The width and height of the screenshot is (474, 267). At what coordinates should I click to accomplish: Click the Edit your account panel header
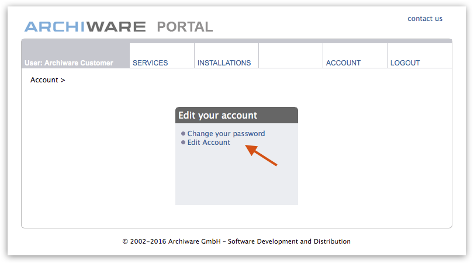[x=236, y=115]
